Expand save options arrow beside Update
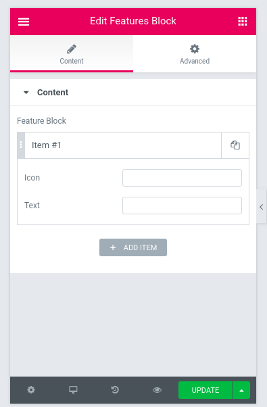The height and width of the screenshot is (407, 267). pos(241,390)
